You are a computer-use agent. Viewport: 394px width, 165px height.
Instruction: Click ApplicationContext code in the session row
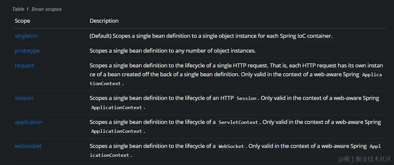(x=117, y=107)
